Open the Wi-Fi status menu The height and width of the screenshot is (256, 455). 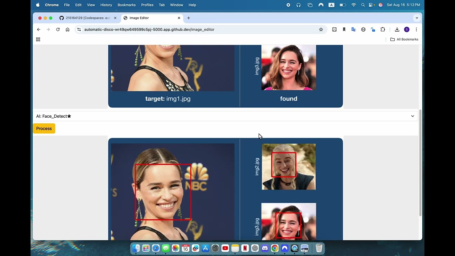[354, 5]
